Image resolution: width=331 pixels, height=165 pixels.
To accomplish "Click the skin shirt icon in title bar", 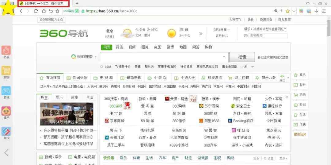I will 308,4.
